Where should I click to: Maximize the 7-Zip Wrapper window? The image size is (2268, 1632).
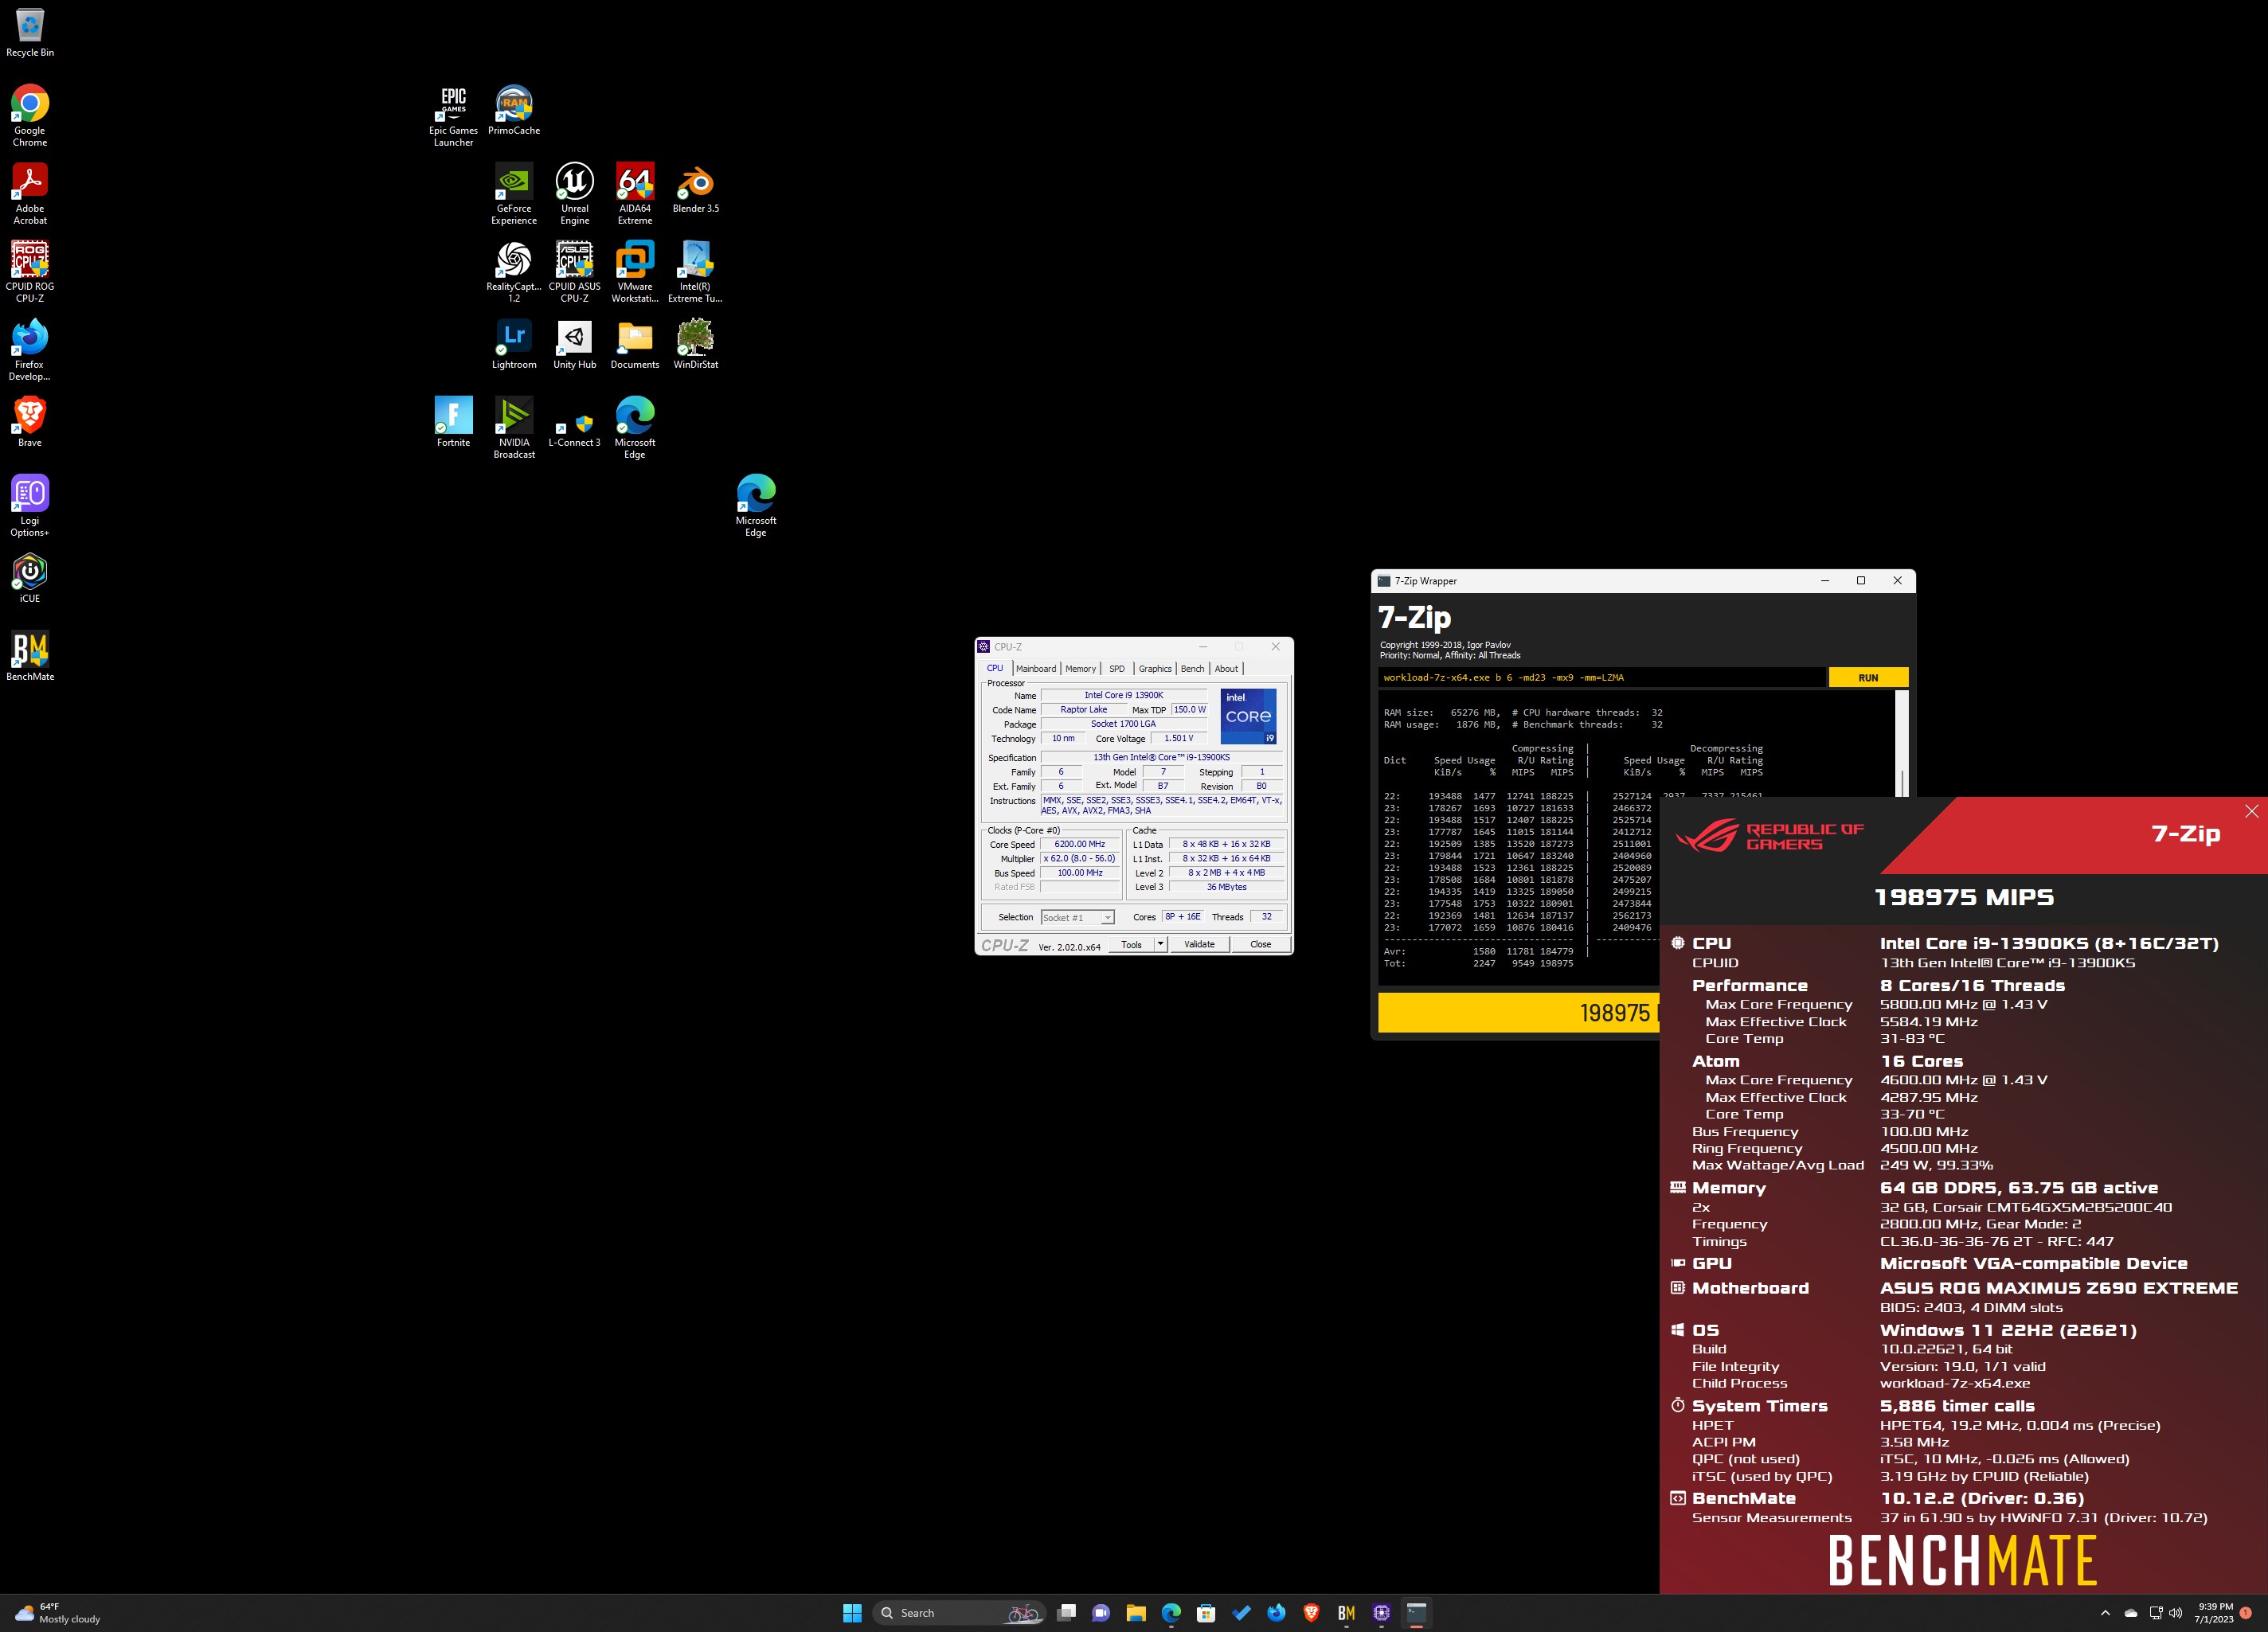click(x=1861, y=580)
